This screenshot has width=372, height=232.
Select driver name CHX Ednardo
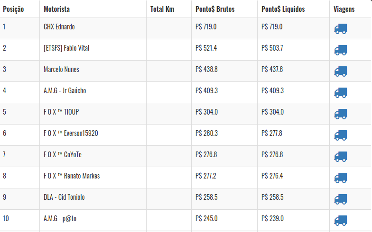59,27
